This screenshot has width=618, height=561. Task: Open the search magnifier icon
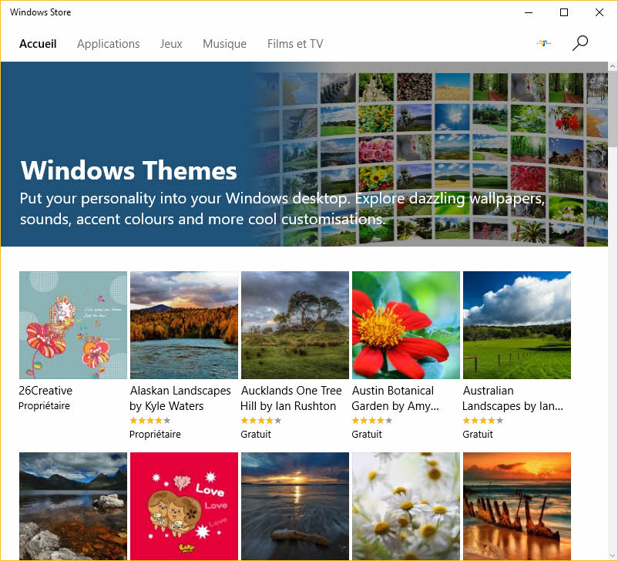579,43
